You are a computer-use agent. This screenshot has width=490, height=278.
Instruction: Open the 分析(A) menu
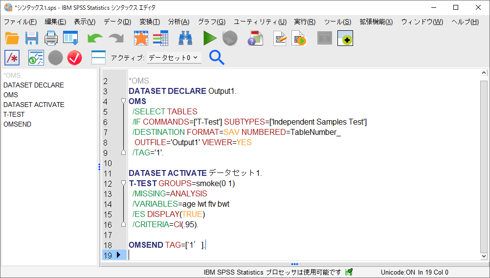[x=179, y=22]
